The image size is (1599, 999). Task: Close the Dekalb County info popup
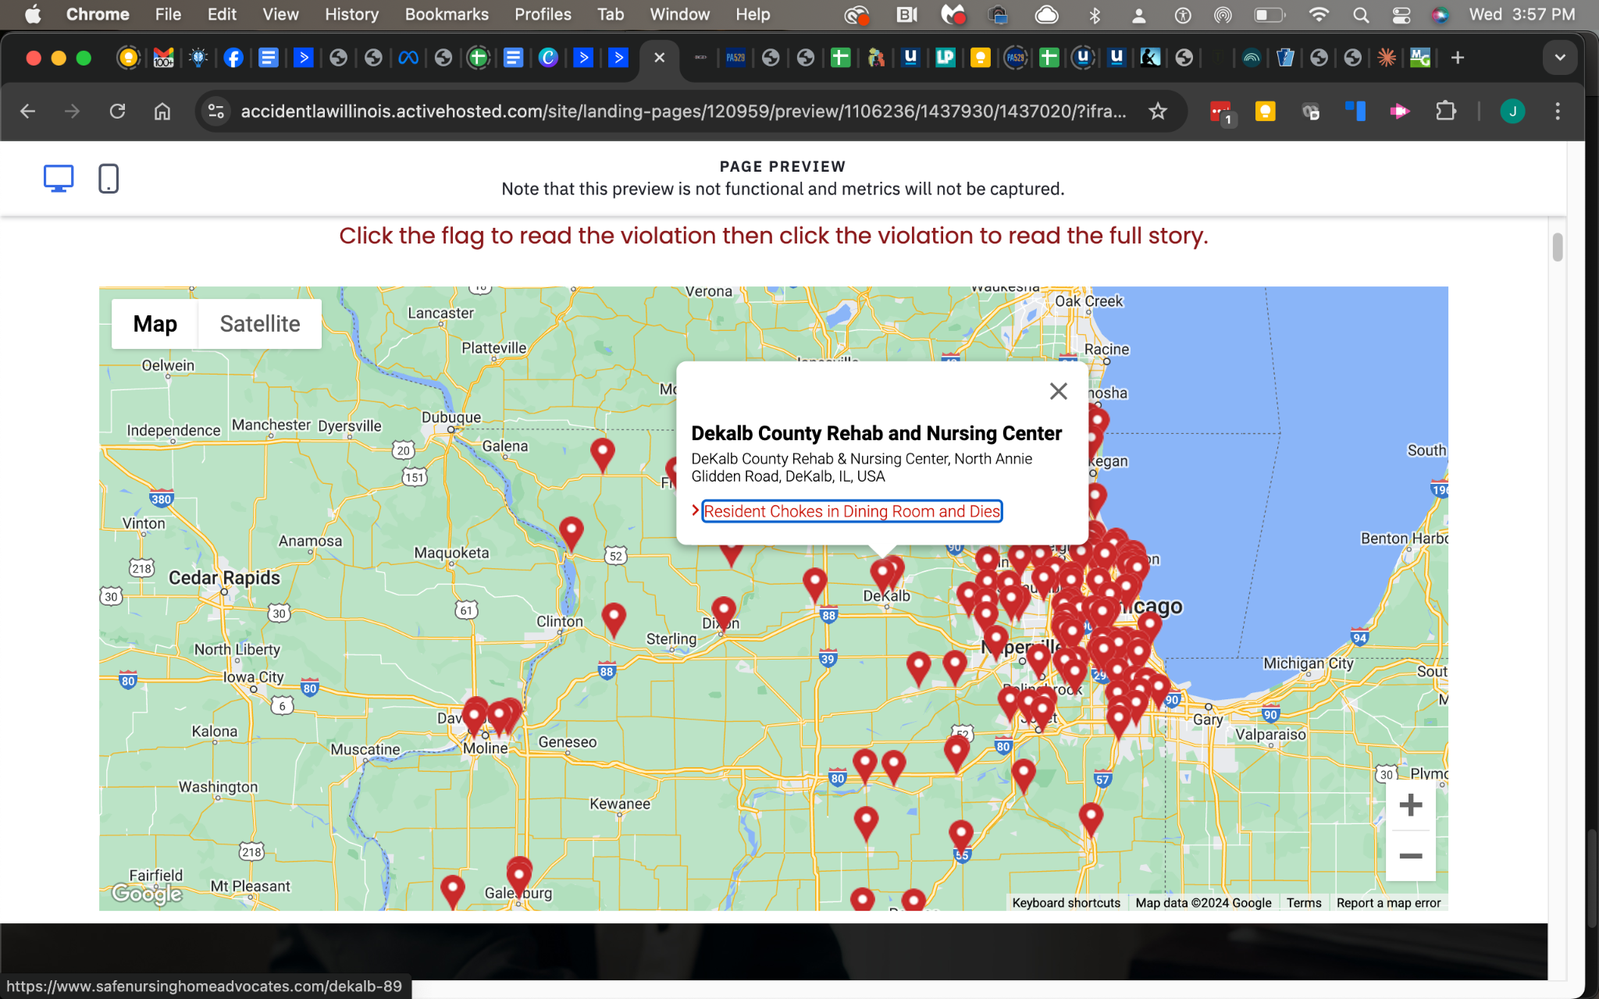click(x=1058, y=391)
